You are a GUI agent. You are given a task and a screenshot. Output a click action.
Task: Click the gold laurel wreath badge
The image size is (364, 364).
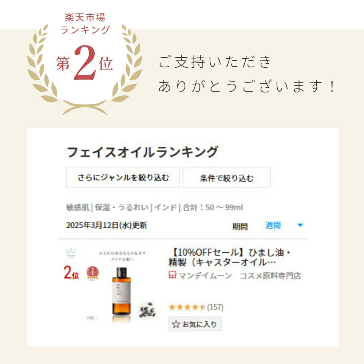[85, 69]
